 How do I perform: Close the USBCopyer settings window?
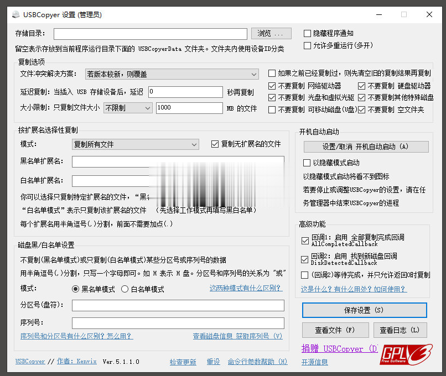tap(429, 14)
